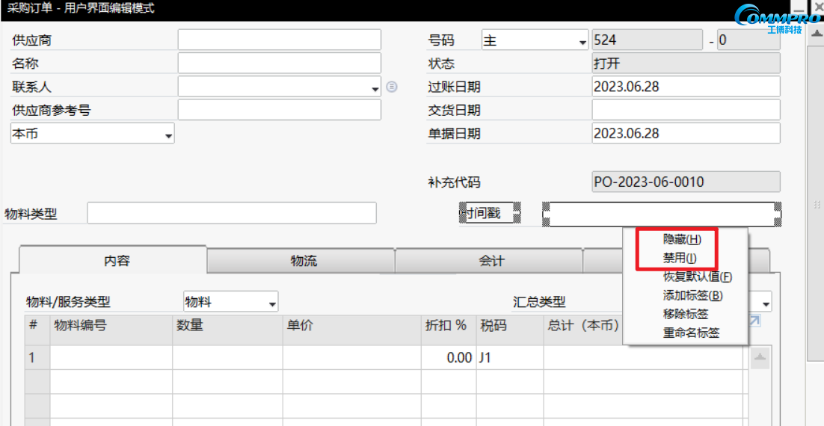The height and width of the screenshot is (426, 824).
Task: Select 隐藏(H) from the context menu
Action: click(x=682, y=239)
